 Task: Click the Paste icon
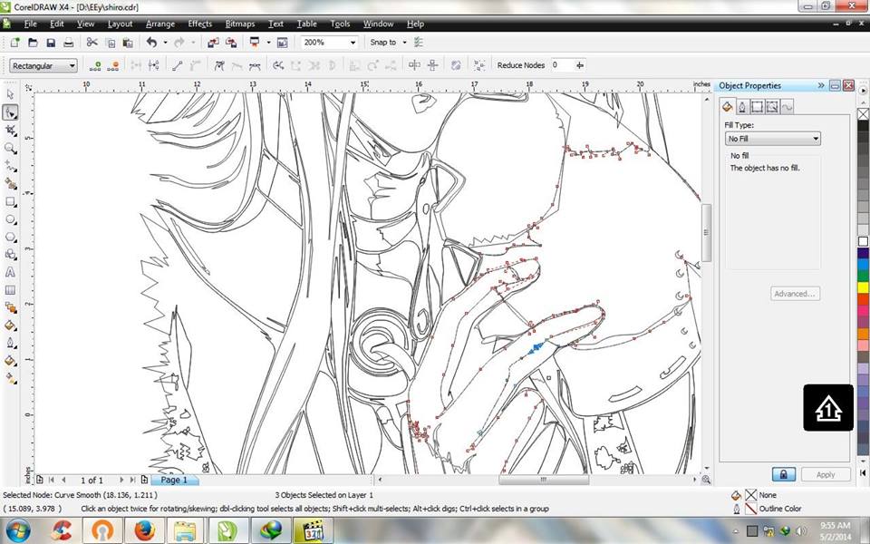pyautogui.click(x=128, y=43)
